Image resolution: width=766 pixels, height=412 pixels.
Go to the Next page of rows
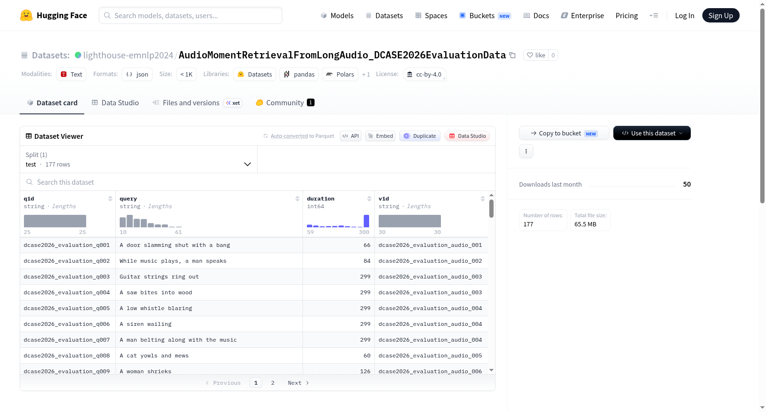(x=298, y=383)
